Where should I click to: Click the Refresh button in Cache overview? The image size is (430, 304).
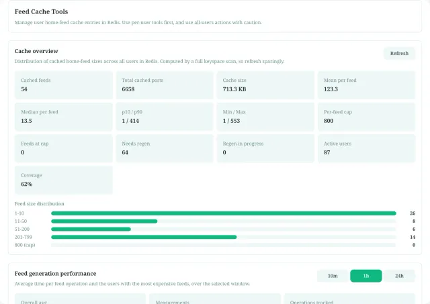tap(399, 54)
